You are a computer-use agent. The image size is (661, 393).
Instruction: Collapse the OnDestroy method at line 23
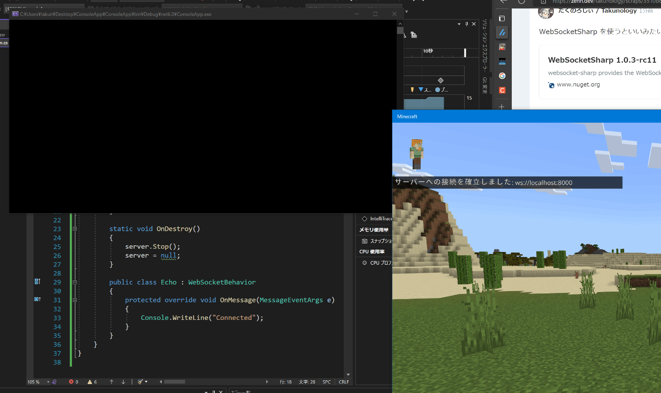pyautogui.click(x=75, y=229)
